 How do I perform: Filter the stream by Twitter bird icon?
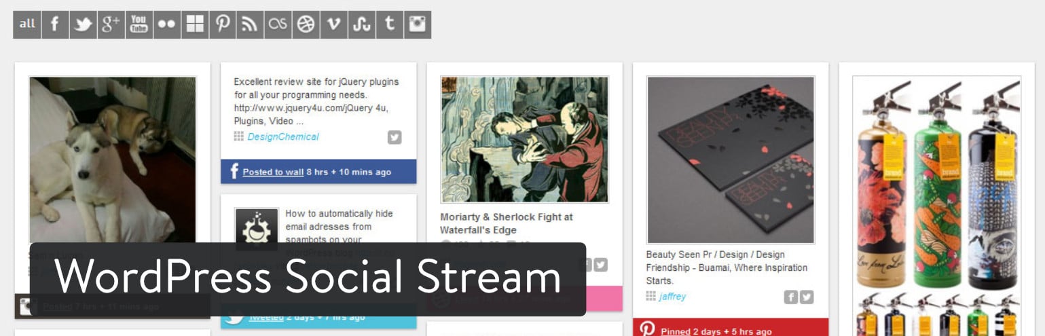pyautogui.click(x=83, y=24)
